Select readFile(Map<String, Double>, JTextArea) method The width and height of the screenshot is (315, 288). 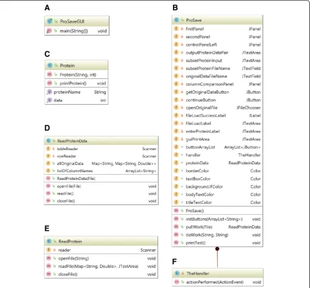98,266
